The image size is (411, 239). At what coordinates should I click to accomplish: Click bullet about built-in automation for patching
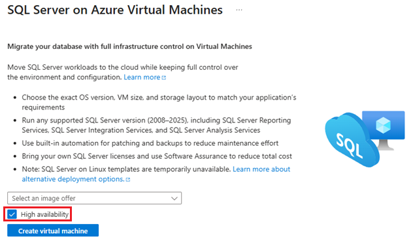(150, 143)
